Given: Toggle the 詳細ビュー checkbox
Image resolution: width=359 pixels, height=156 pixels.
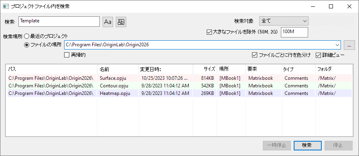Looking at the screenshot, I should (318, 55).
